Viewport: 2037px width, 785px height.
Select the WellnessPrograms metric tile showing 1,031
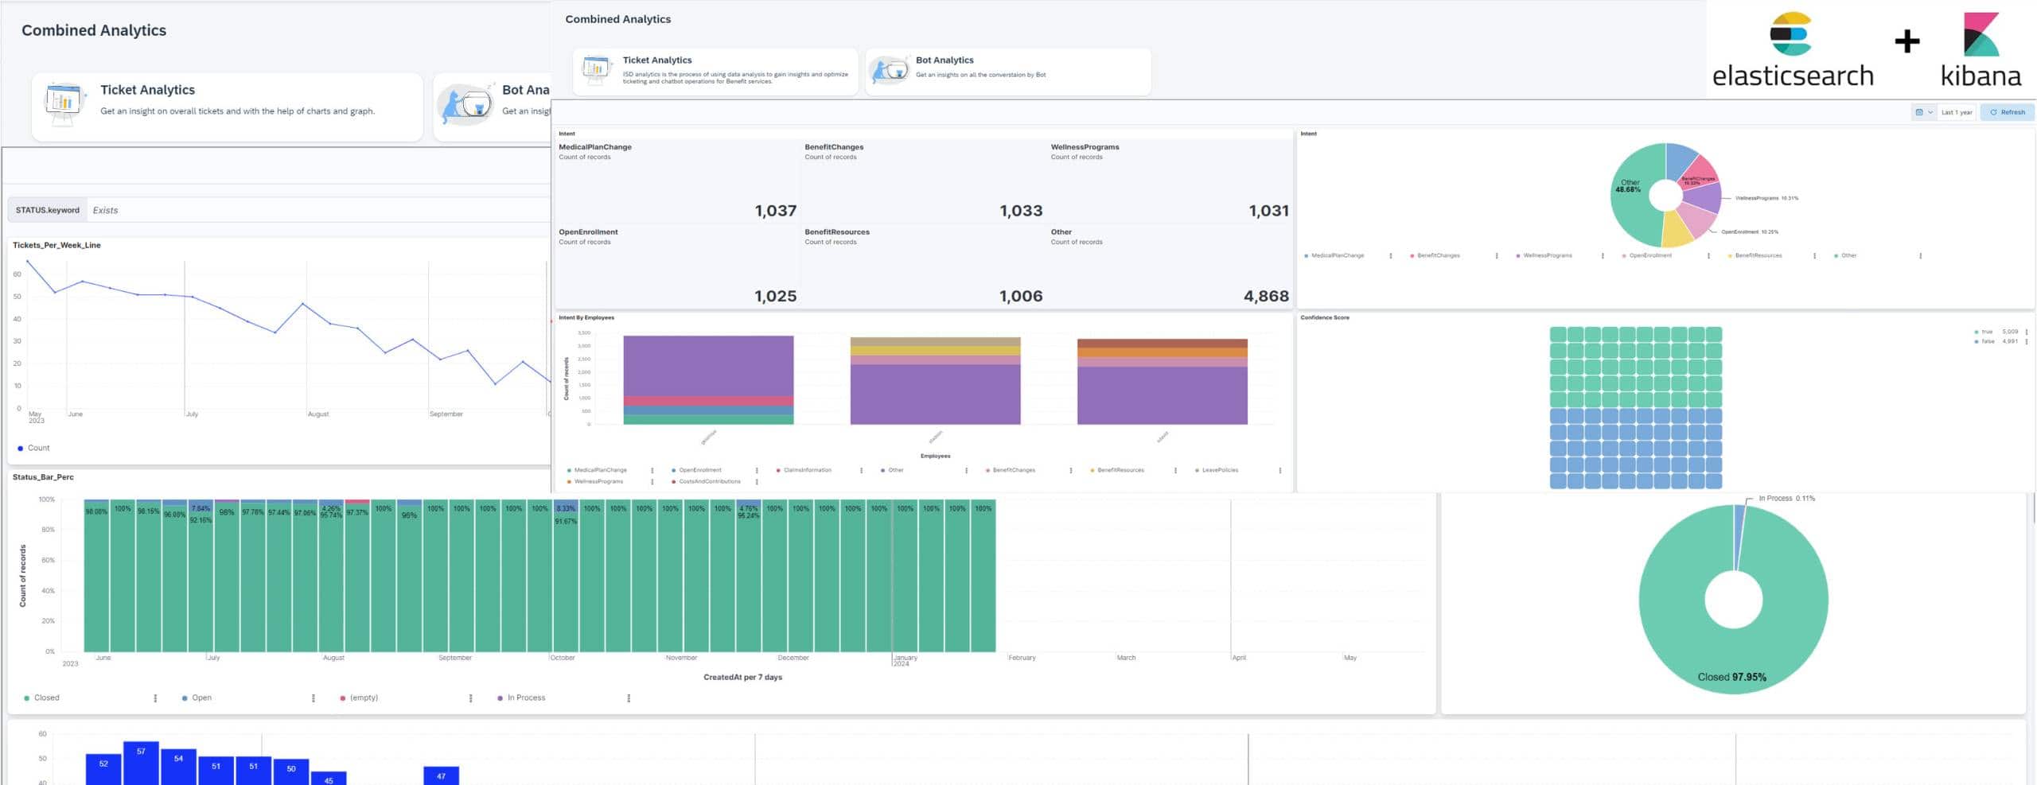(1170, 181)
